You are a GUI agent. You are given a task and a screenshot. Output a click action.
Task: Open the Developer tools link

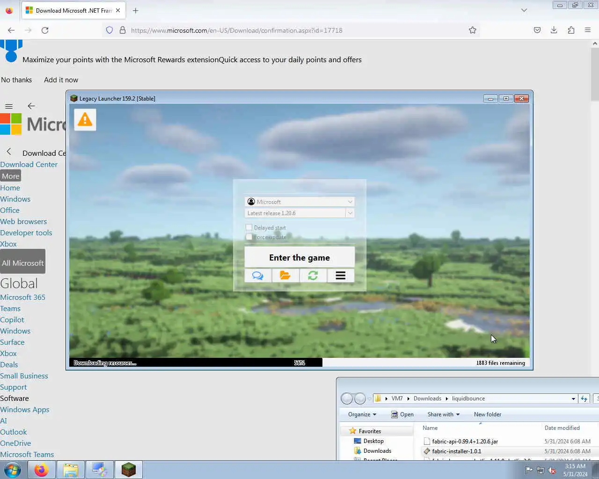point(26,232)
